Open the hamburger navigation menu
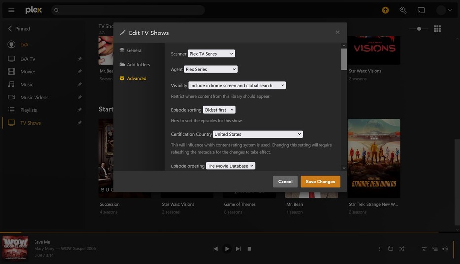 [11, 10]
